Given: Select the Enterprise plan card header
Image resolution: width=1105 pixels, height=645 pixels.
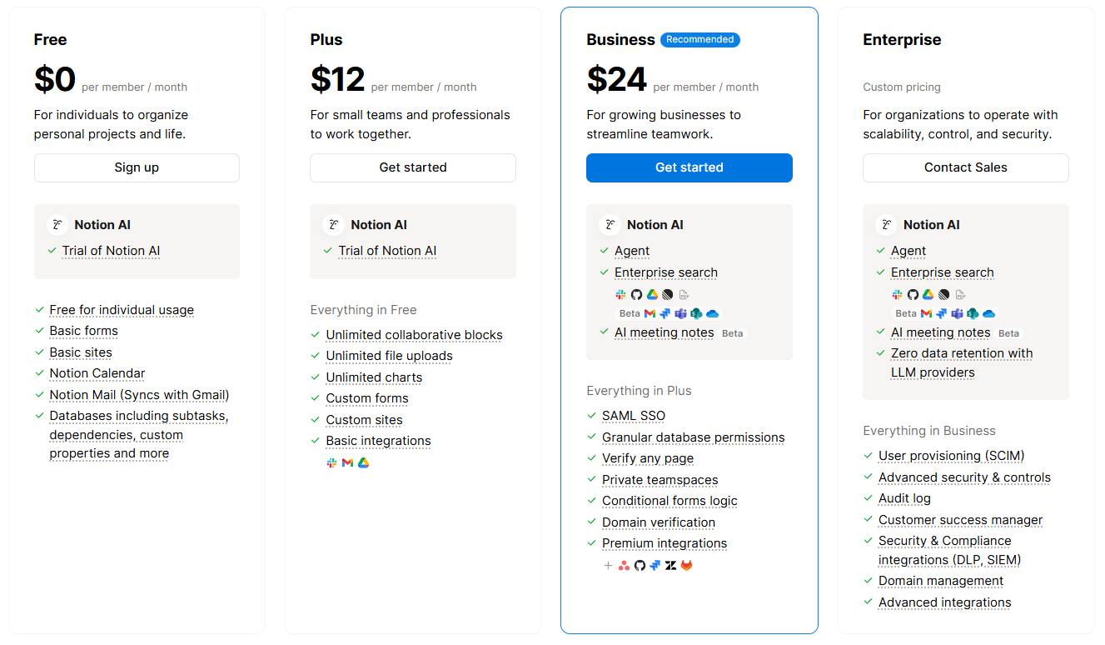Looking at the screenshot, I should coord(900,39).
